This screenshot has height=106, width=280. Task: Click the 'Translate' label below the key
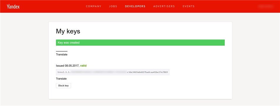click(x=61, y=79)
